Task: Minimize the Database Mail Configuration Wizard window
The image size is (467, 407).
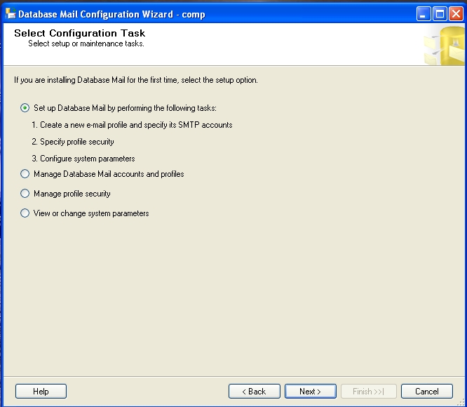Action: tap(424, 13)
